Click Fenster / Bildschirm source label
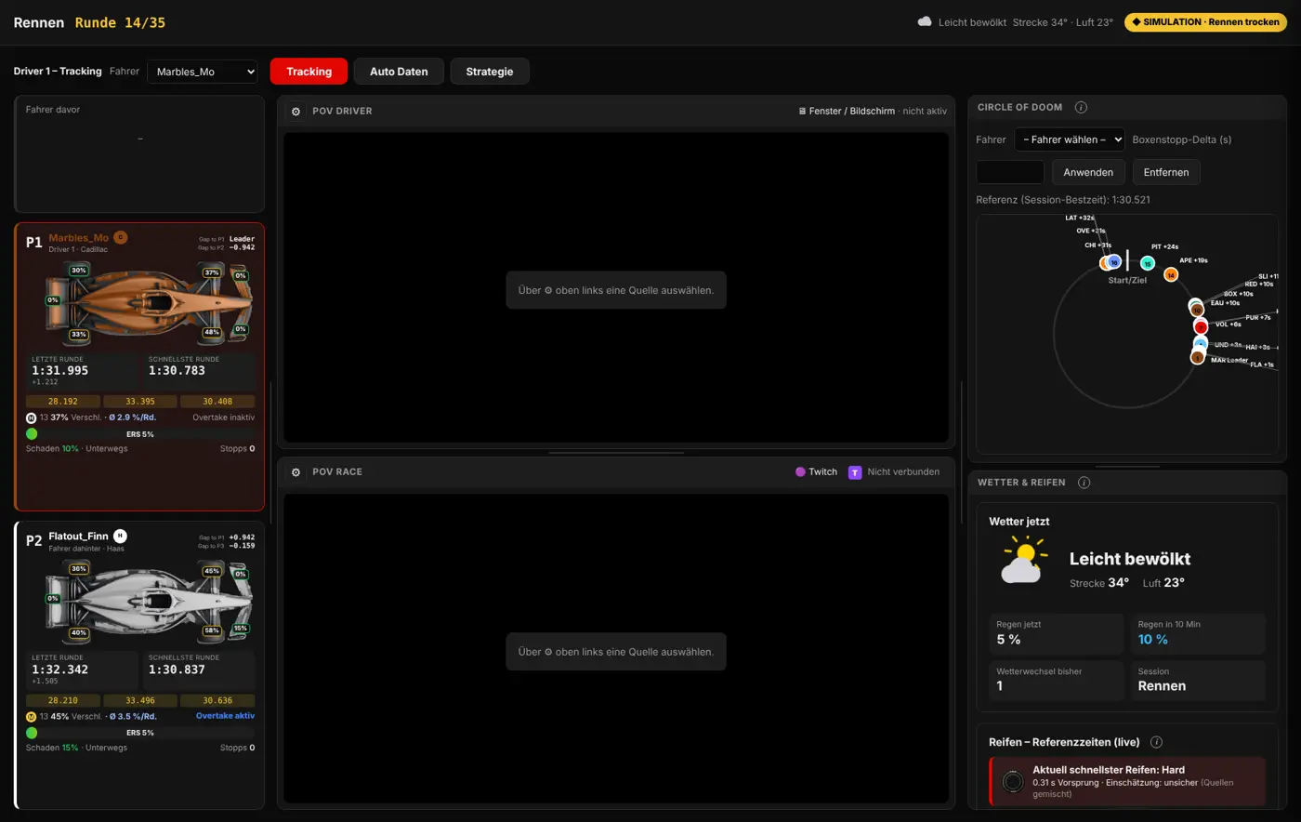This screenshot has width=1301, height=822. [x=846, y=111]
